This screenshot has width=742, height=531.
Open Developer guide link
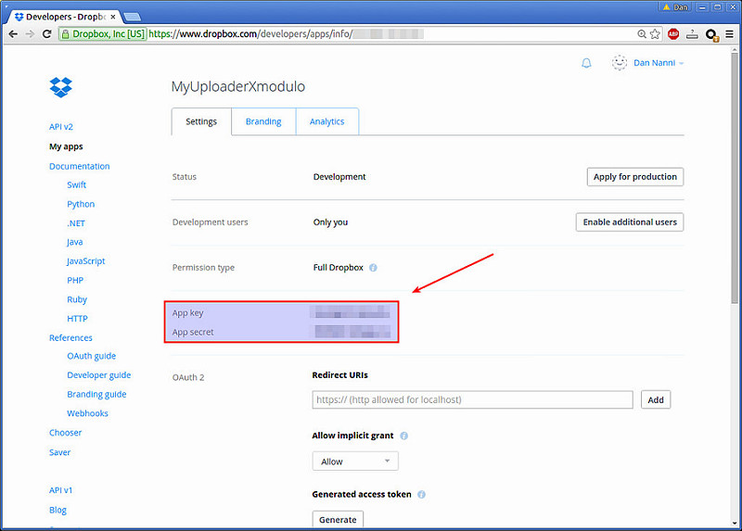coord(99,375)
